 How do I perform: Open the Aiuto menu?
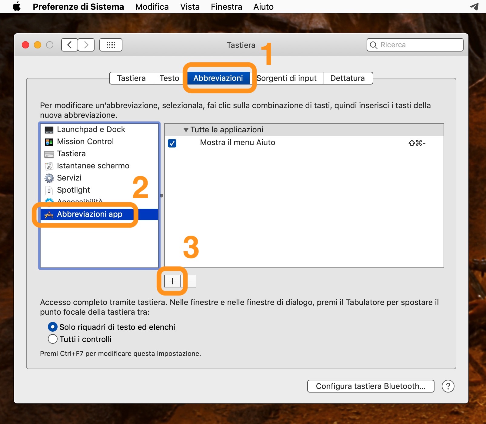(x=264, y=7)
